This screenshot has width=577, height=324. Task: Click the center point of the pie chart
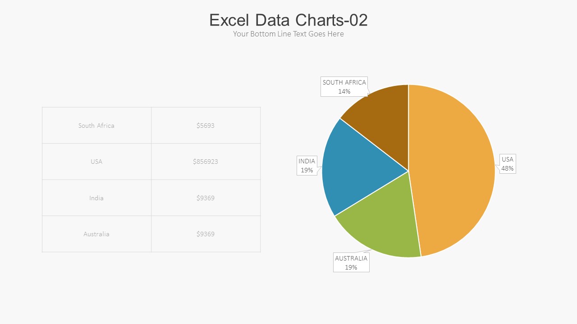(x=408, y=171)
